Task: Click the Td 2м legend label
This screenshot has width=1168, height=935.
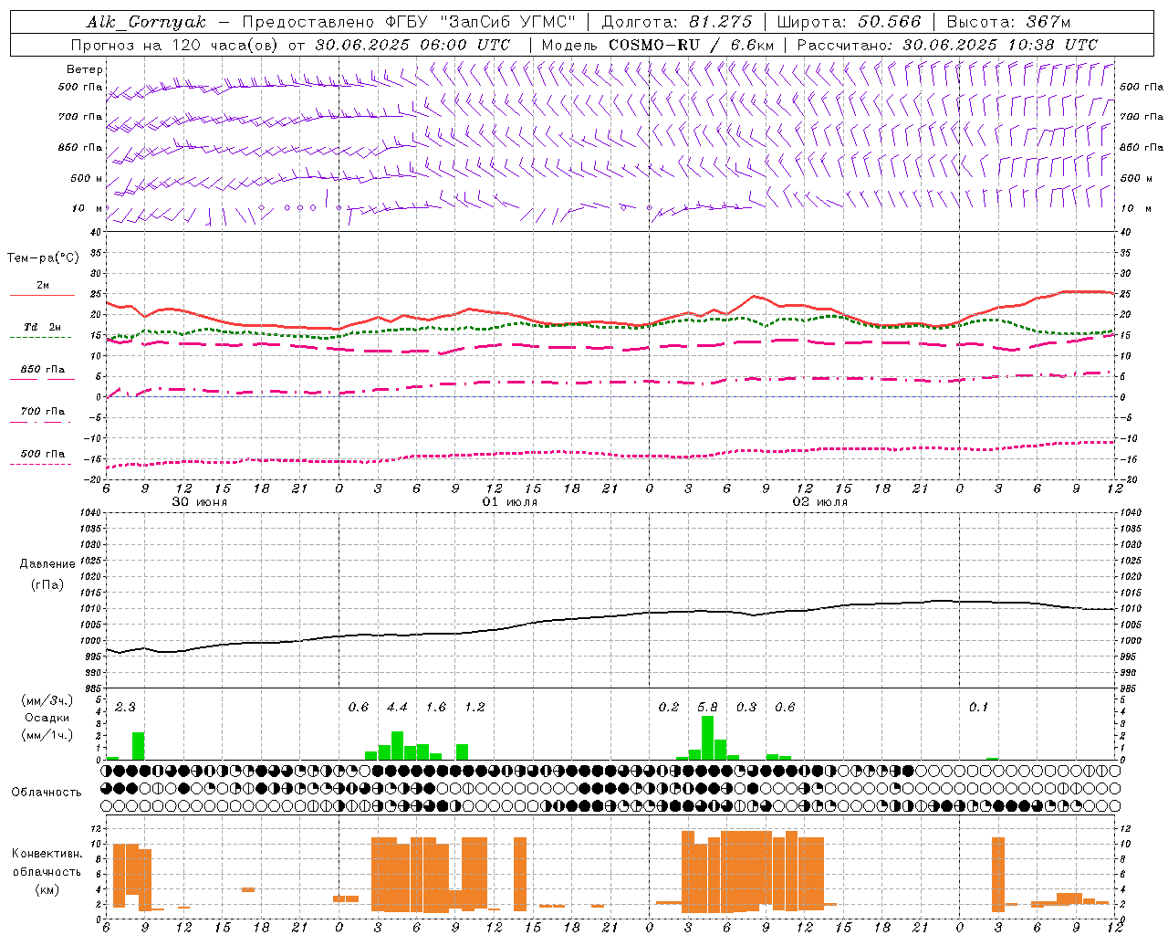Action: [43, 327]
